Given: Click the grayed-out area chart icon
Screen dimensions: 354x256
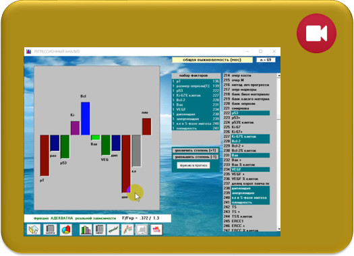Looking at the screenshot, I should coord(142,230).
